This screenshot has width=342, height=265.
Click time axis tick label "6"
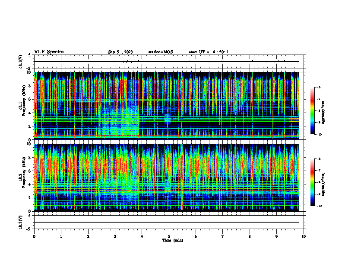pos(196,236)
